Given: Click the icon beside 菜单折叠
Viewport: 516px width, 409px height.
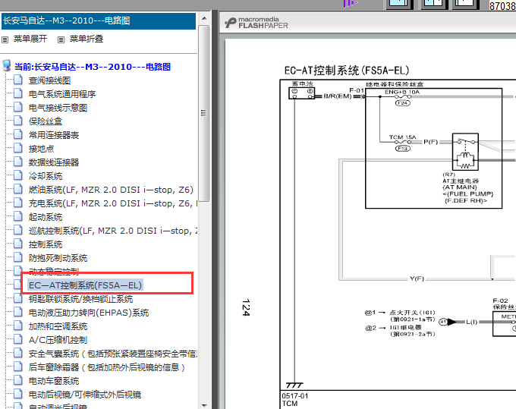Looking at the screenshot, I should pyautogui.click(x=61, y=39).
